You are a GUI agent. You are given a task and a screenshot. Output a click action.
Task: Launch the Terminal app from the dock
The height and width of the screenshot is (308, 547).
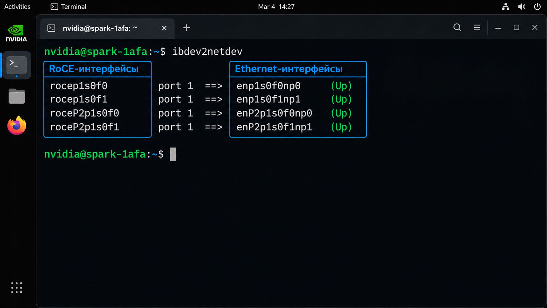coord(17,65)
